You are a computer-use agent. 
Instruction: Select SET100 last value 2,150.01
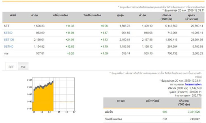pyautogui.click(x=39, y=40)
